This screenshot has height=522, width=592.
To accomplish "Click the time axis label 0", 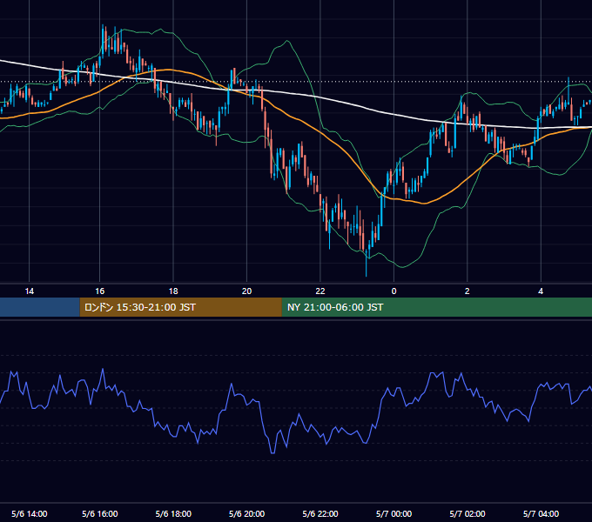I will coord(394,291).
